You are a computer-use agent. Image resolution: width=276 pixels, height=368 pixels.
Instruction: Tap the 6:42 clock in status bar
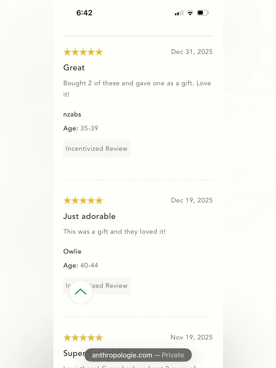pos(84,13)
